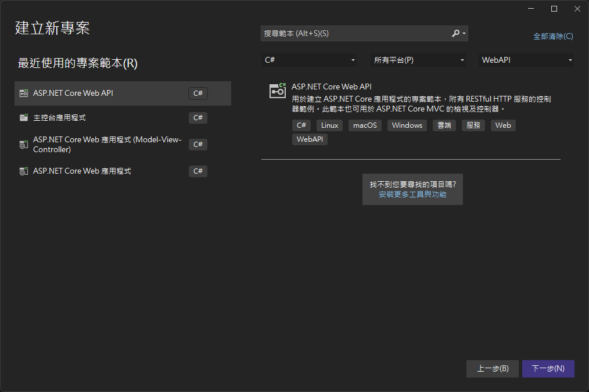Click the ASP.NET Core Web 應用程式 template icon

tap(24, 171)
